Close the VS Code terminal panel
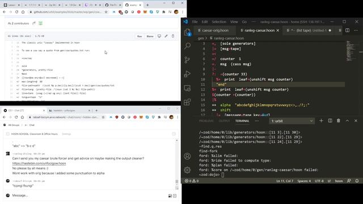The height and width of the screenshot is (204, 363). 356,121
